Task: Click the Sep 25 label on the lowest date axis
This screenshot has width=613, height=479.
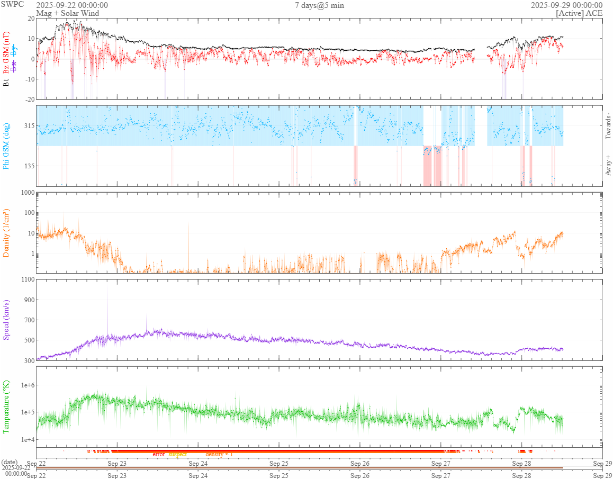Action: pyautogui.click(x=279, y=476)
